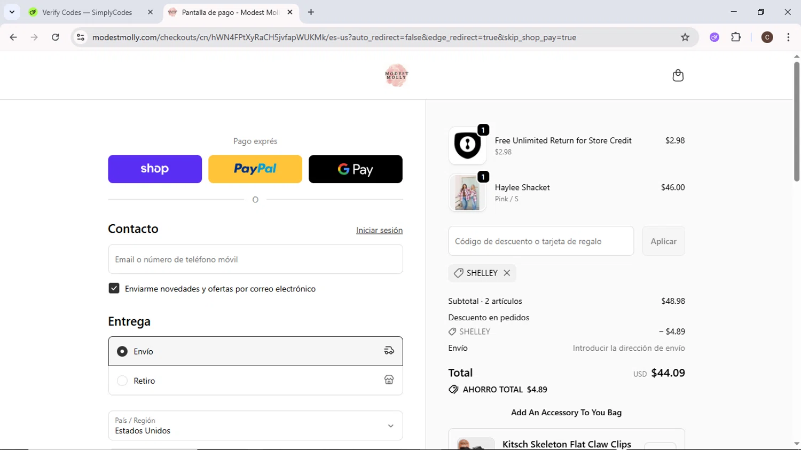Viewport: 801px width, 450px height.
Task: Click the address bar URL
Action: (334, 37)
